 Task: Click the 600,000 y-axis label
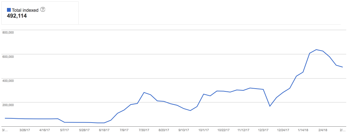pos(8,56)
